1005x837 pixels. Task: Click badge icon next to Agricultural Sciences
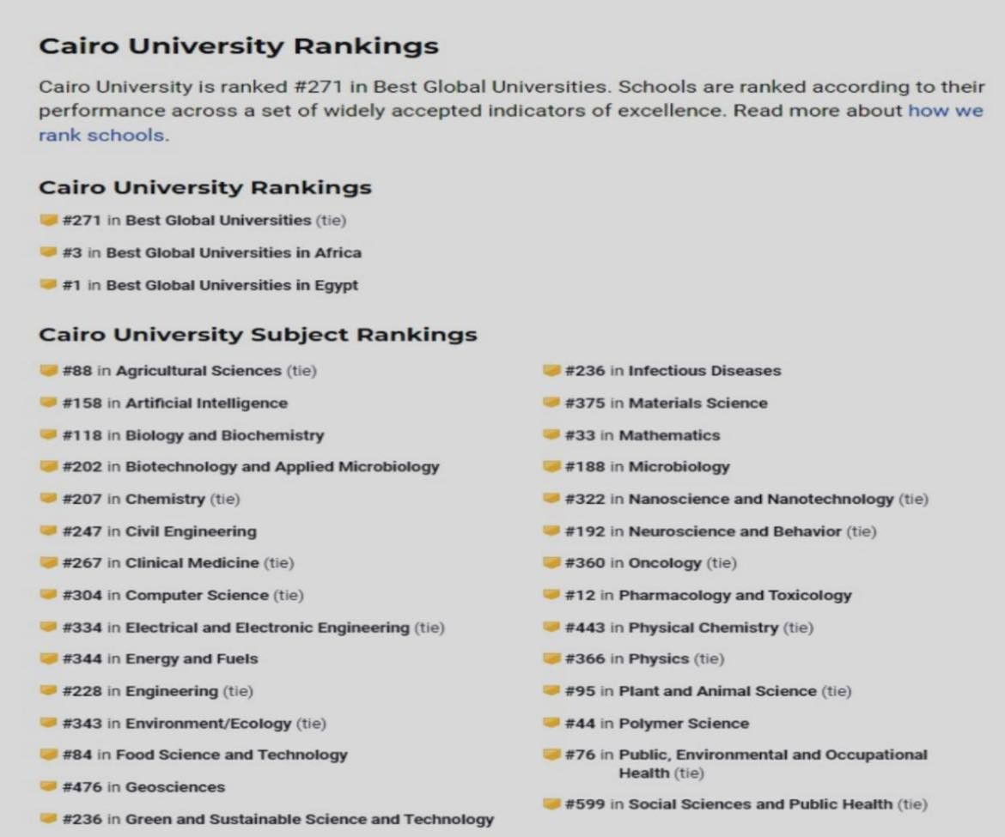click(x=48, y=371)
